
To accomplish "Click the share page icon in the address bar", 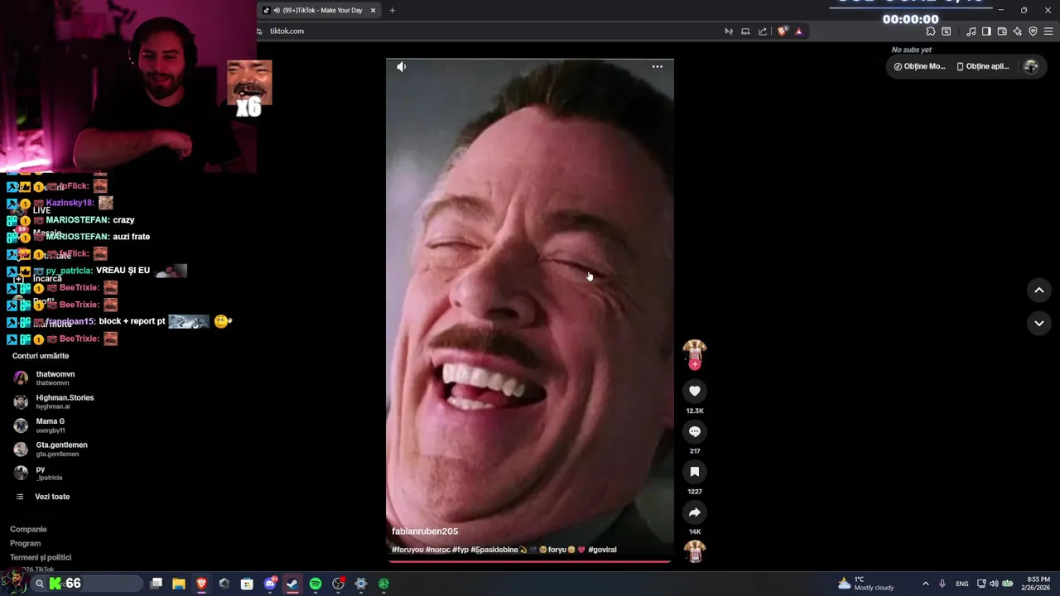I will (x=763, y=31).
